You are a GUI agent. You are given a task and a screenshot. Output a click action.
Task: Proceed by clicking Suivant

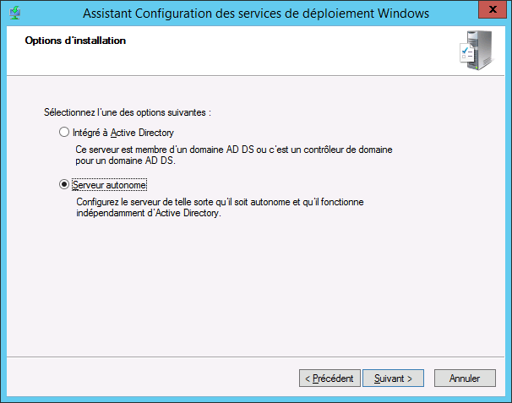click(x=393, y=378)
